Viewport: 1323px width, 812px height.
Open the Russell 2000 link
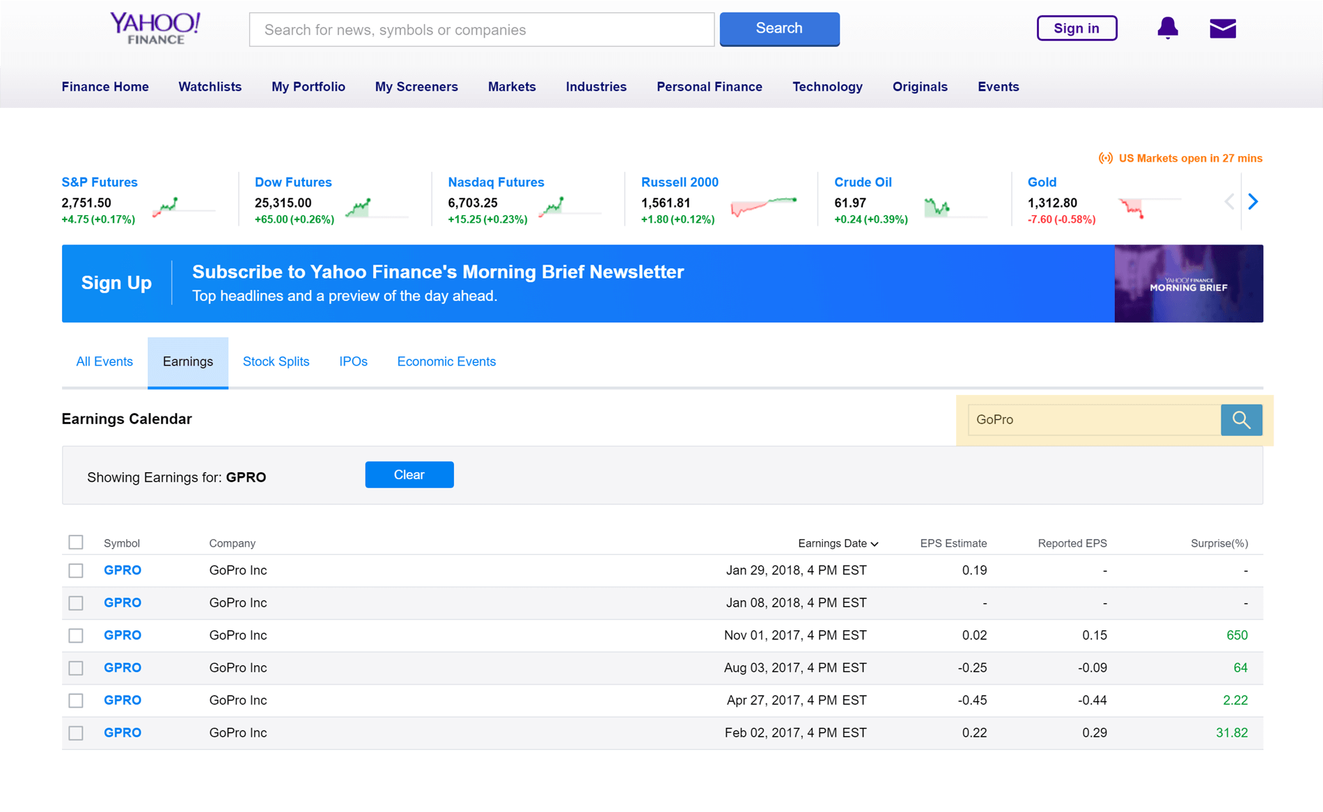point(680,182)
